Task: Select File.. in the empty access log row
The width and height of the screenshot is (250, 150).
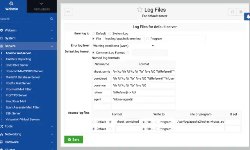Action: pos(144,129)
